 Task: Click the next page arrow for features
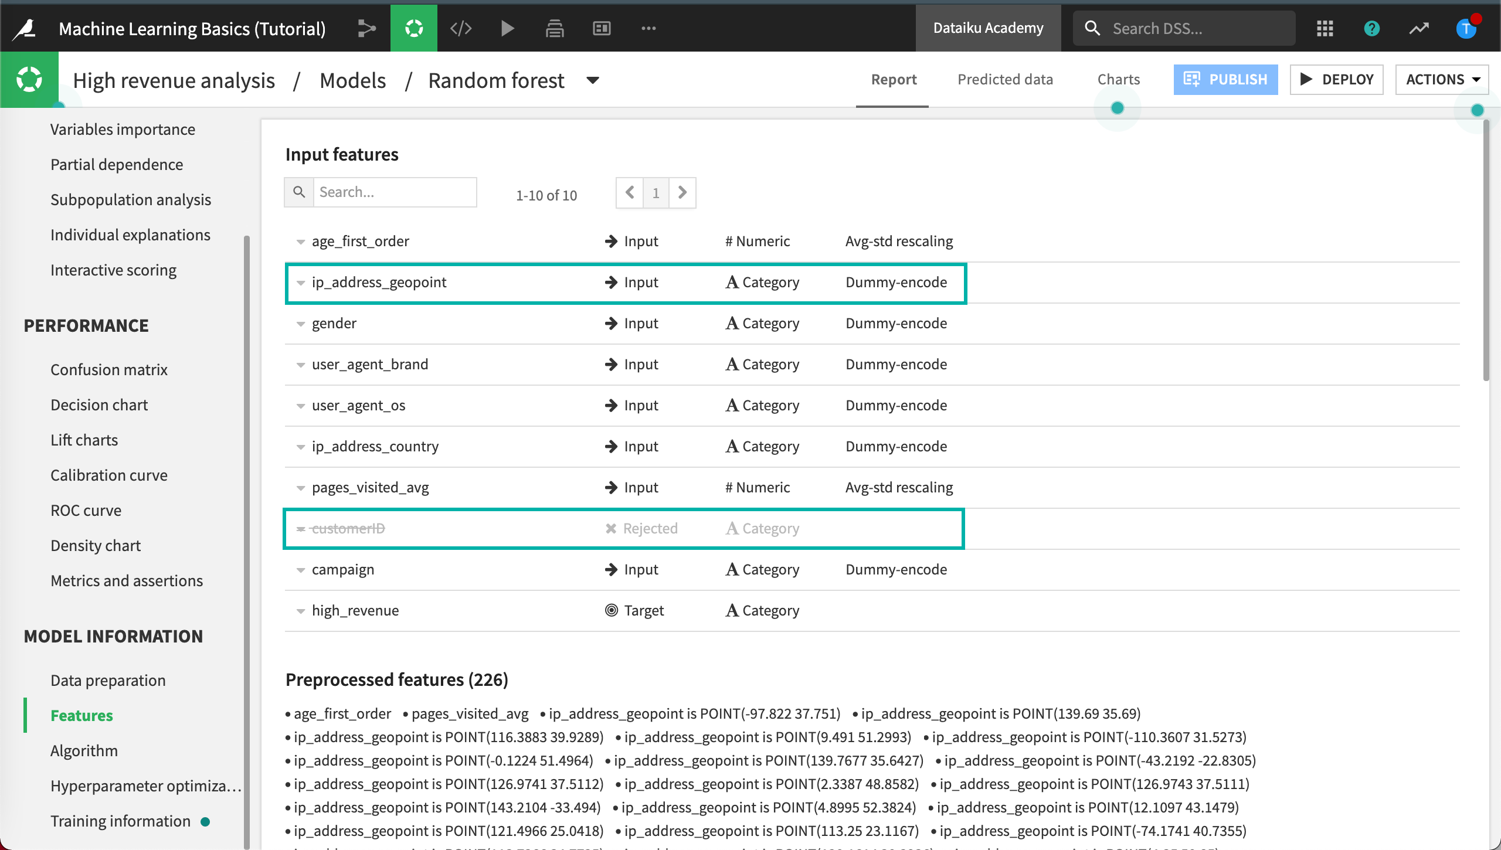(682, 193)
